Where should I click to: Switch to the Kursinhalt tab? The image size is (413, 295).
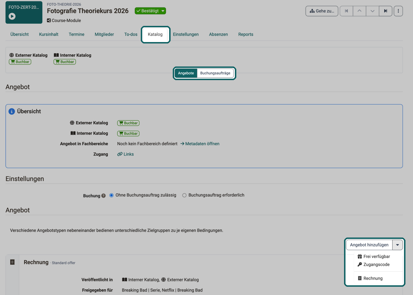pyautogui.click(x=49, y=34)
